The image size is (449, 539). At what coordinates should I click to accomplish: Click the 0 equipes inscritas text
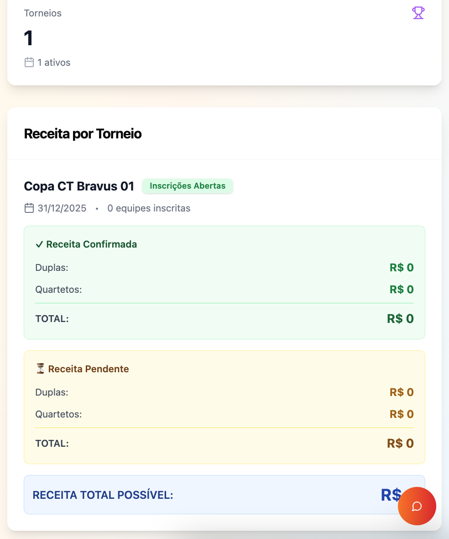pos(149,208)
